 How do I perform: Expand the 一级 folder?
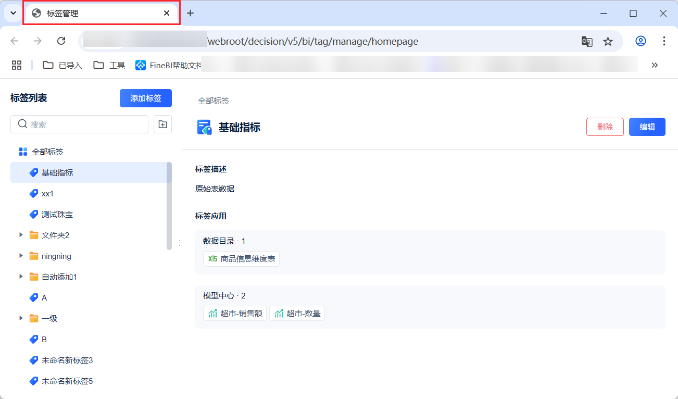pos(21,318)
